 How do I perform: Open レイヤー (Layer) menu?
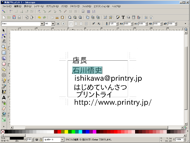39,6
